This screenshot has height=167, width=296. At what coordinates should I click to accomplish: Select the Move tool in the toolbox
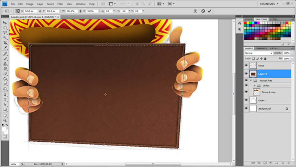pos(5,23)
